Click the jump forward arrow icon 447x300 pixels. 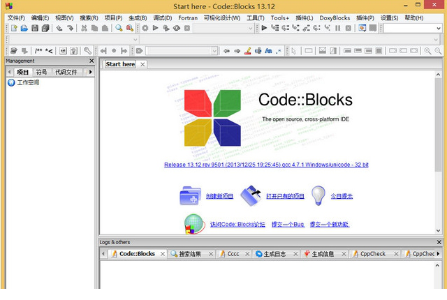(237, 51)
